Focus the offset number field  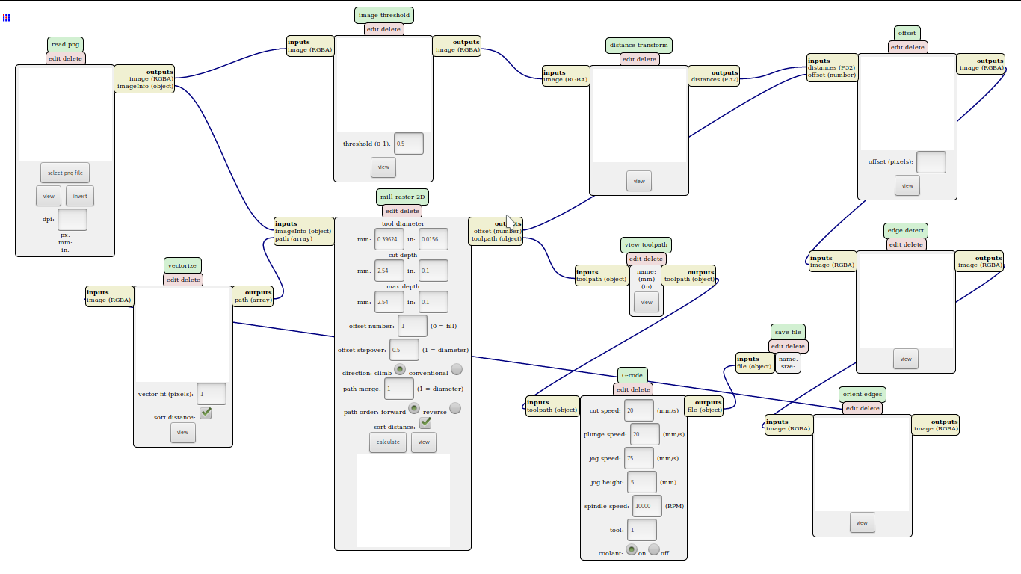click(413, 326)
